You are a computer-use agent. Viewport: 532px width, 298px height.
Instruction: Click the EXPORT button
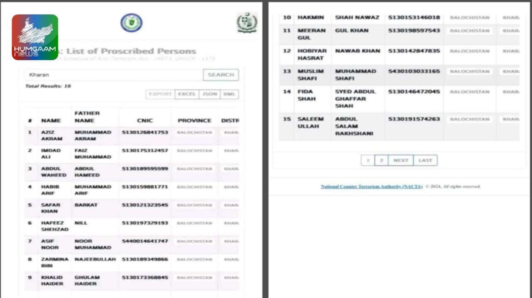(160, 94)
